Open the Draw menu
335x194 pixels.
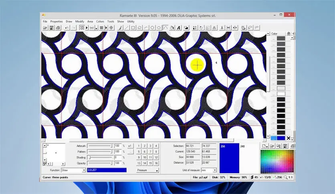69,21
